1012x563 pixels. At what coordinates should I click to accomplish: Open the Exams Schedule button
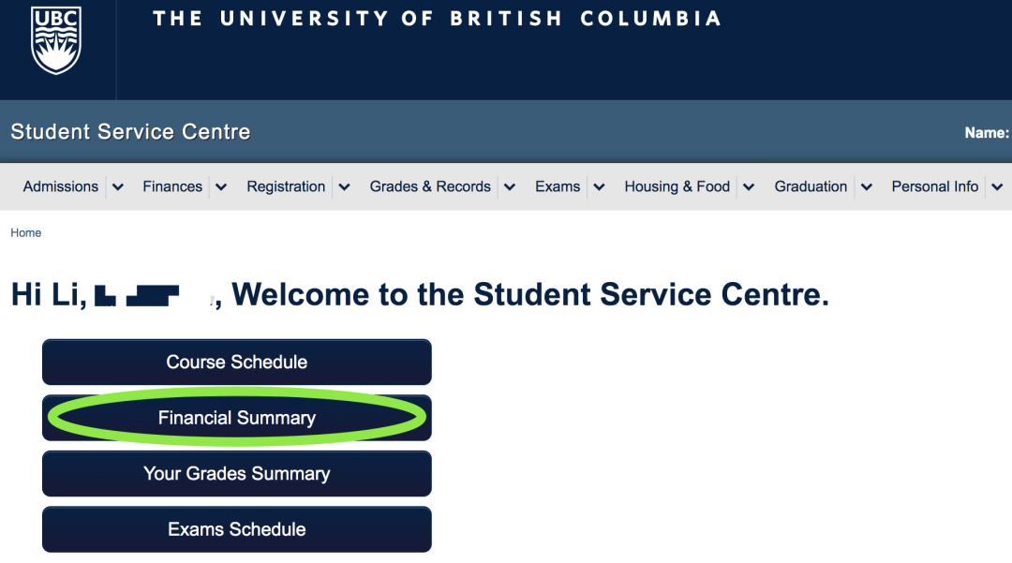(237, 529)
